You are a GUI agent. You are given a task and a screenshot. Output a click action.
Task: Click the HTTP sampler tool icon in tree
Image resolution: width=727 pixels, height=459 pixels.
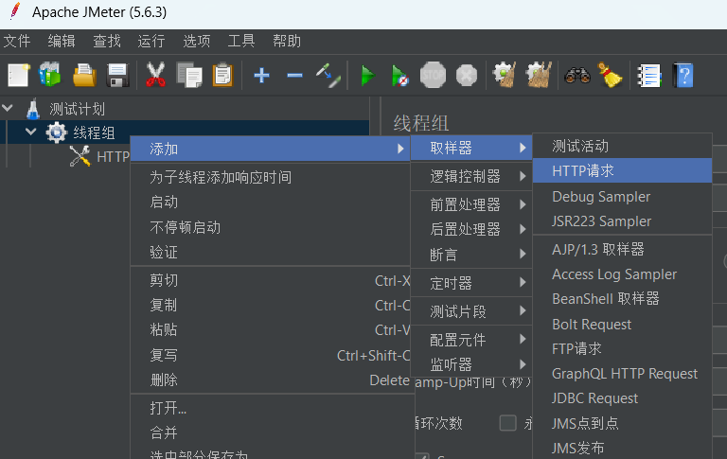point(80,156)
